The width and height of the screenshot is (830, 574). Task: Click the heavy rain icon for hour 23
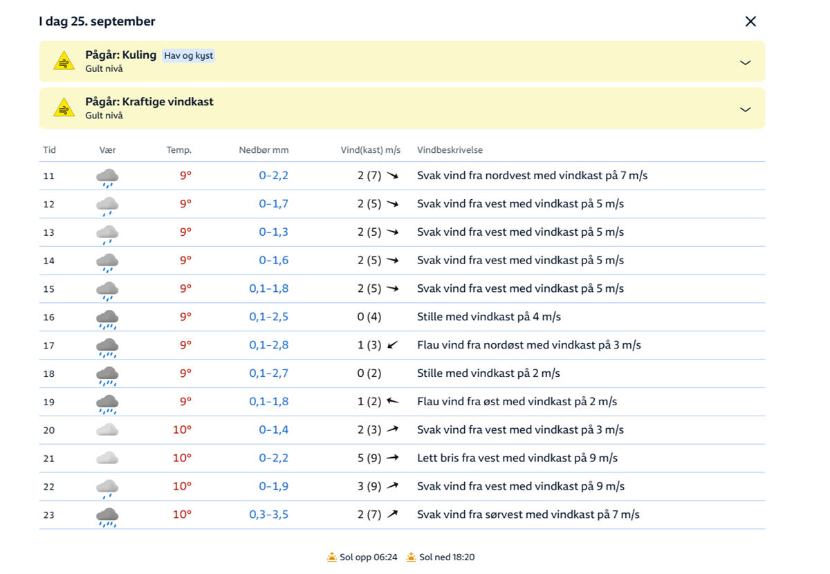pyautogui.click(x=107, y=516)
